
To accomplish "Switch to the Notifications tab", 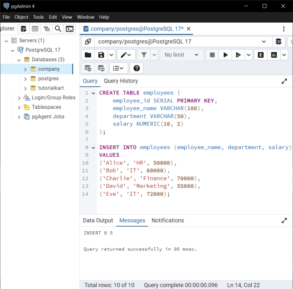I will (167, 220).
